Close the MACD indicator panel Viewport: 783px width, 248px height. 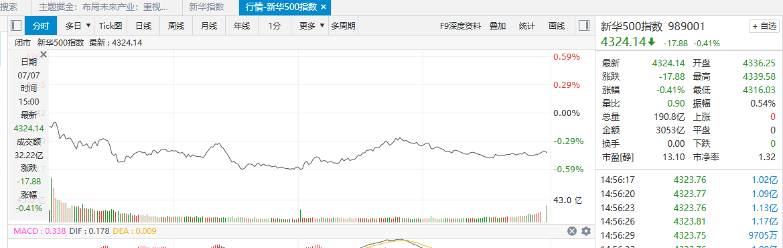[572, 231]
